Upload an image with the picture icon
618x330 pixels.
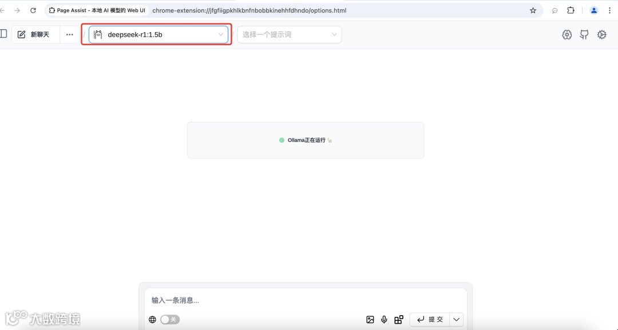(370, 319)
